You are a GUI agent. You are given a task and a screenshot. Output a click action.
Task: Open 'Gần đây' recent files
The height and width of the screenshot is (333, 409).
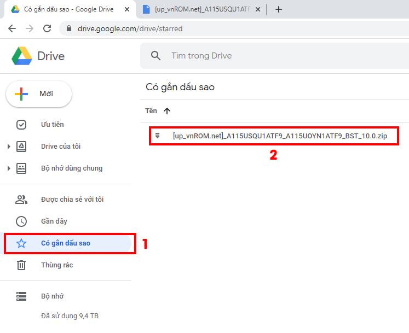click(54, 221)
